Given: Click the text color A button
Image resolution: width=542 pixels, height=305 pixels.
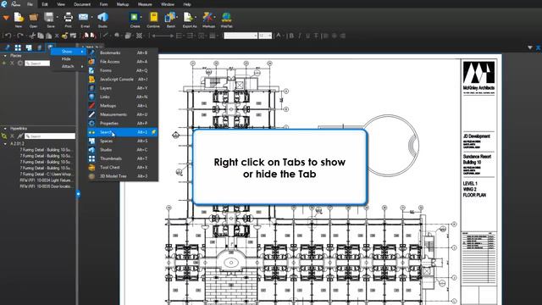Looking at the screenshot, I should tap(279, 36).
